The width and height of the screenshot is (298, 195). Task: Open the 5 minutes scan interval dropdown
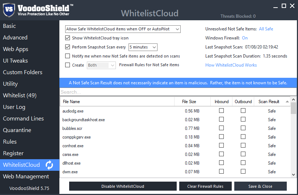[x=143, y=47]
